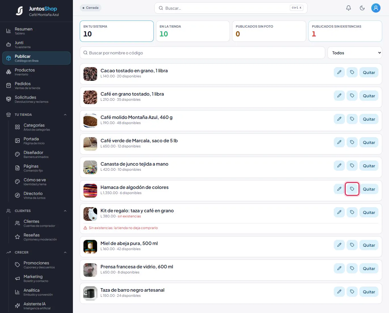Collapse the CRECER section
The height and width of the screenshot is (313, 389).
tap(36, 252)
